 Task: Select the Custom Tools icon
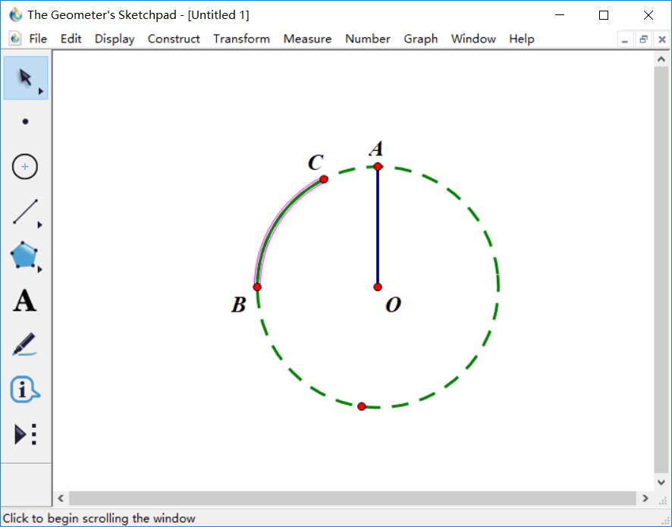pyautogui.click(x=25, y=434)
